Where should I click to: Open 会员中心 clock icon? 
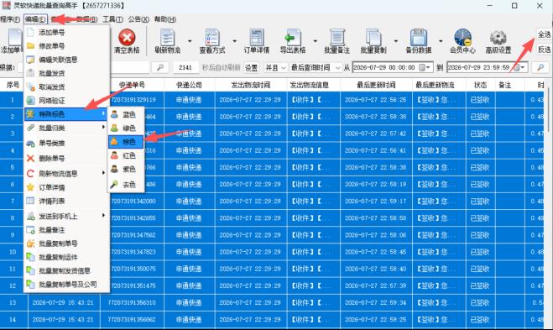pyautogui.click(x=462, y=38)
